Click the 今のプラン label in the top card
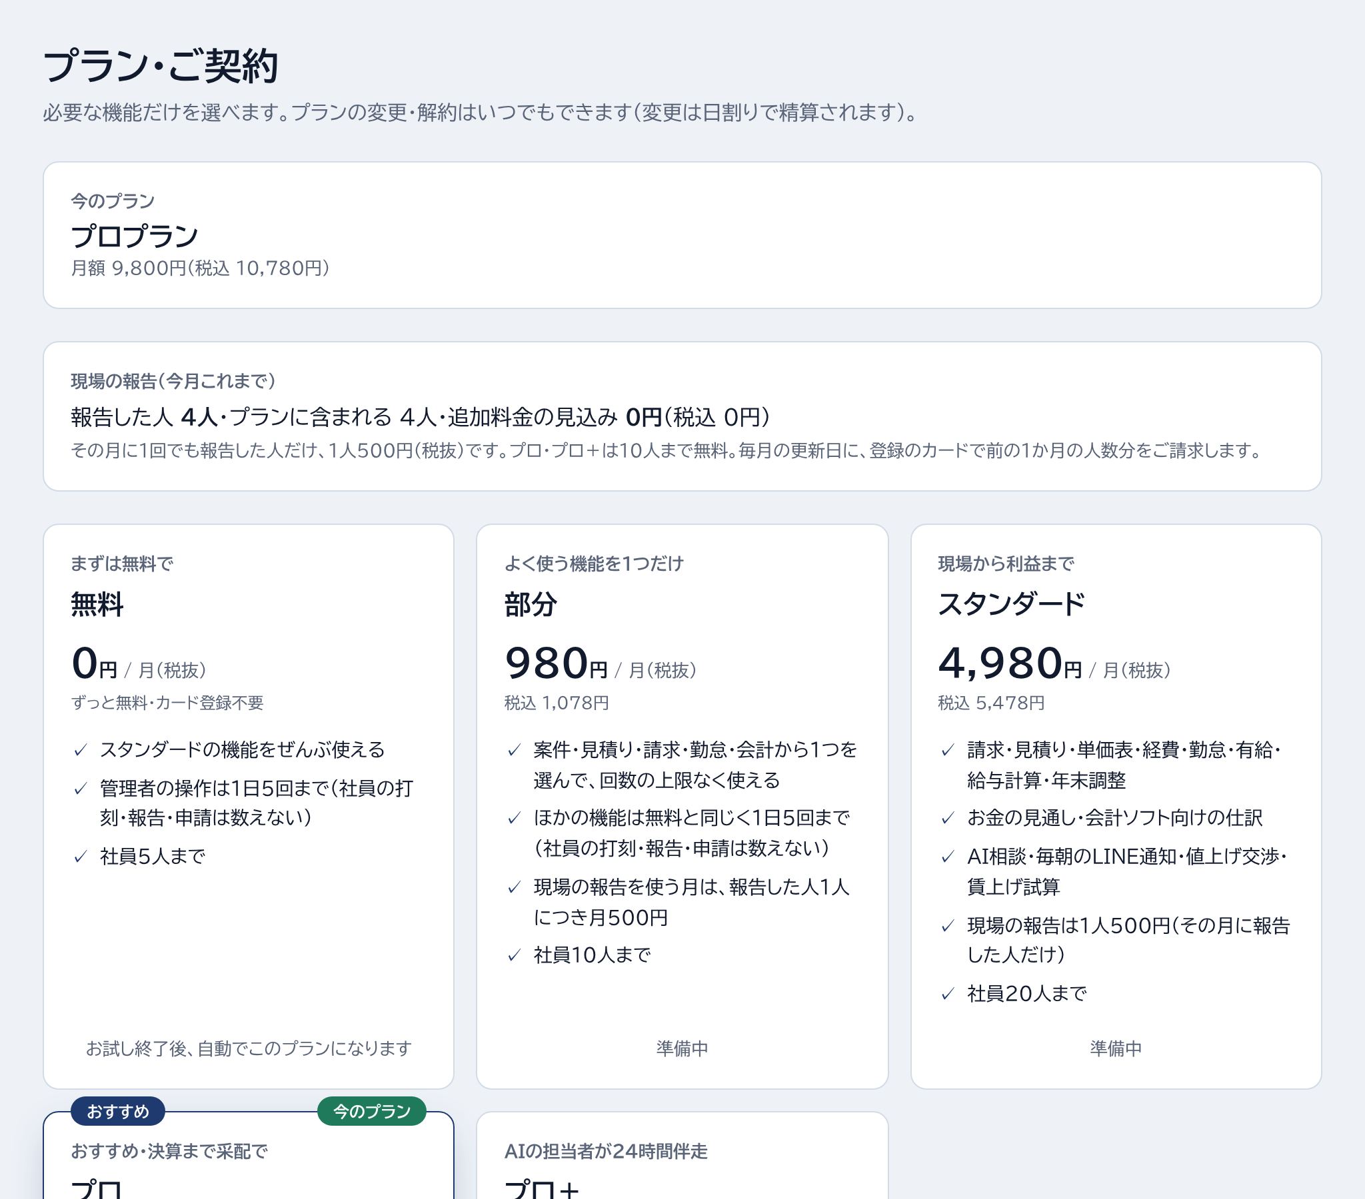 (x=113, y=201)
